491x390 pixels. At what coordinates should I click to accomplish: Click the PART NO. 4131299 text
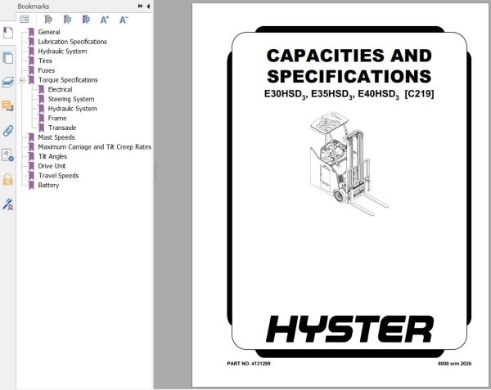(249, 363)
